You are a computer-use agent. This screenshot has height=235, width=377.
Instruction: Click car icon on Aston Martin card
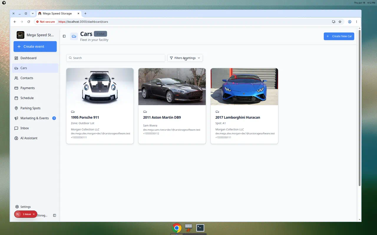(145, 112)
